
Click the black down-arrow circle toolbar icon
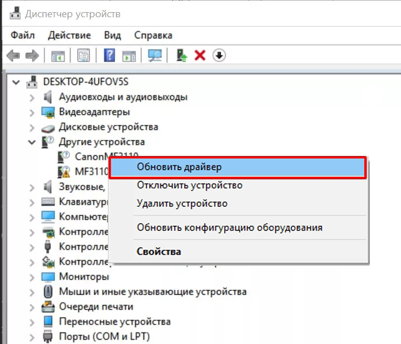pyautogui.click(x=219, y=55)
